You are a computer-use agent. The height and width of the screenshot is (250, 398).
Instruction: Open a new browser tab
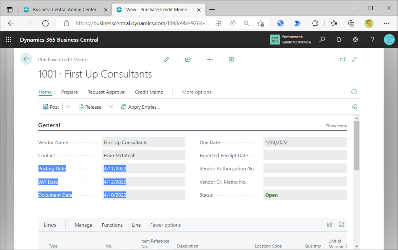[212, 10]
